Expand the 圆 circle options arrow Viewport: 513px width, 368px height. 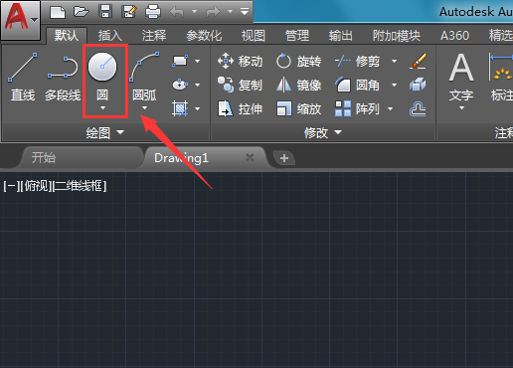102,108
